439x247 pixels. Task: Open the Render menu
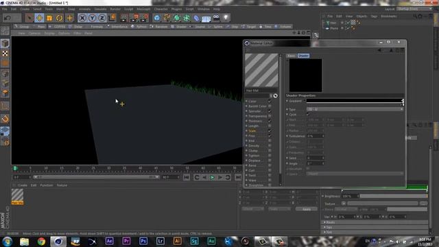coord(115,9)
